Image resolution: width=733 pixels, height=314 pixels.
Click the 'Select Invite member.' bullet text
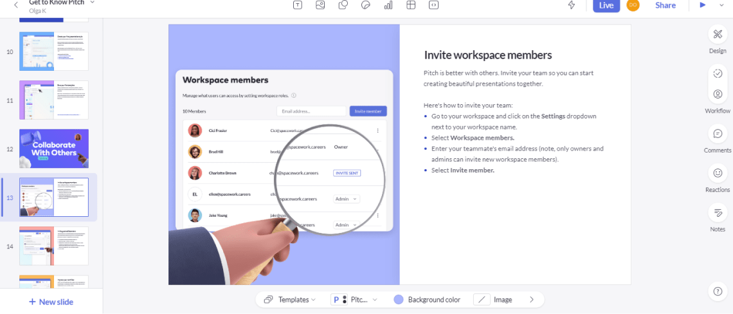coord(463,171)
